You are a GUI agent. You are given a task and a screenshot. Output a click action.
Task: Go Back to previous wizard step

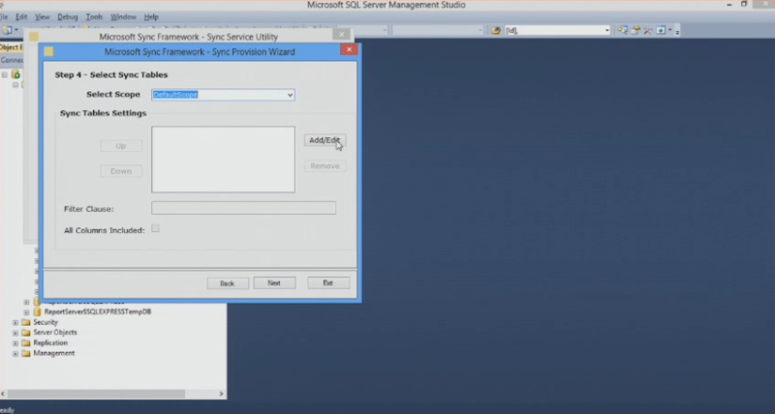coord(228,283)
